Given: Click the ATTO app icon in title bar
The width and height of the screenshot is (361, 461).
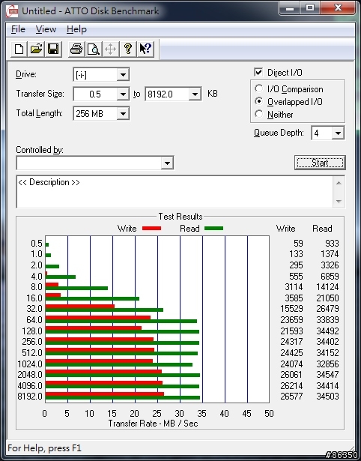Looking at the screenshot, I should click(x=12, y=11).
